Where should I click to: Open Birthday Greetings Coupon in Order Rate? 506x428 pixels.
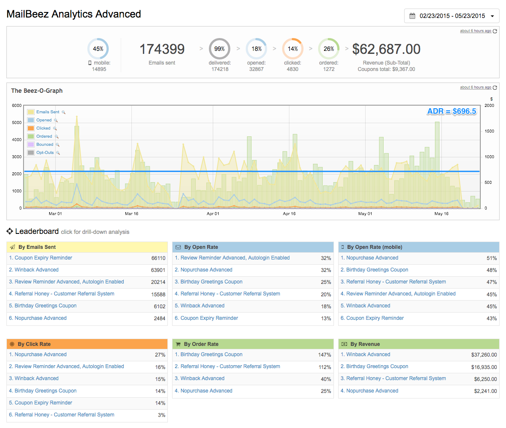[x=211, y=354]
